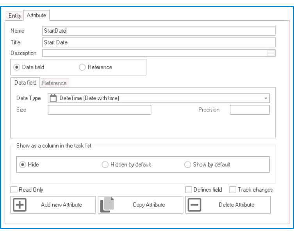
Task: Click the Data Type label
Action: click(29, 98)
